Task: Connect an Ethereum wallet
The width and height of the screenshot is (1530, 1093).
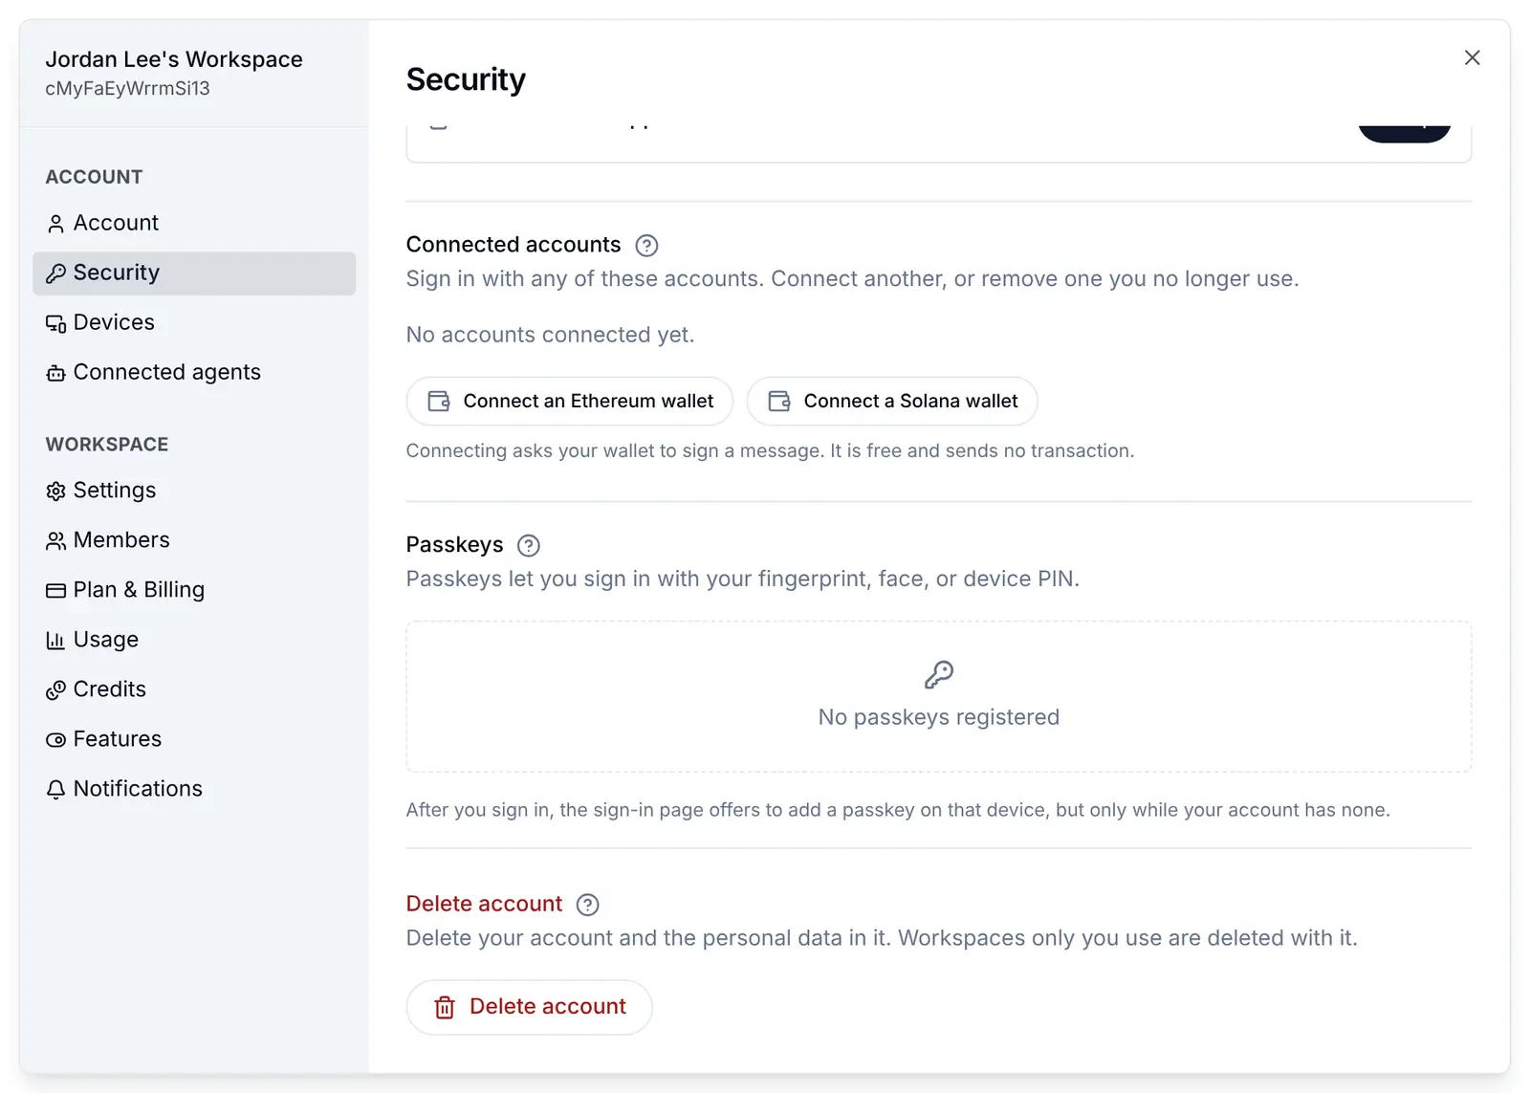Action: (x=570, y=402)
